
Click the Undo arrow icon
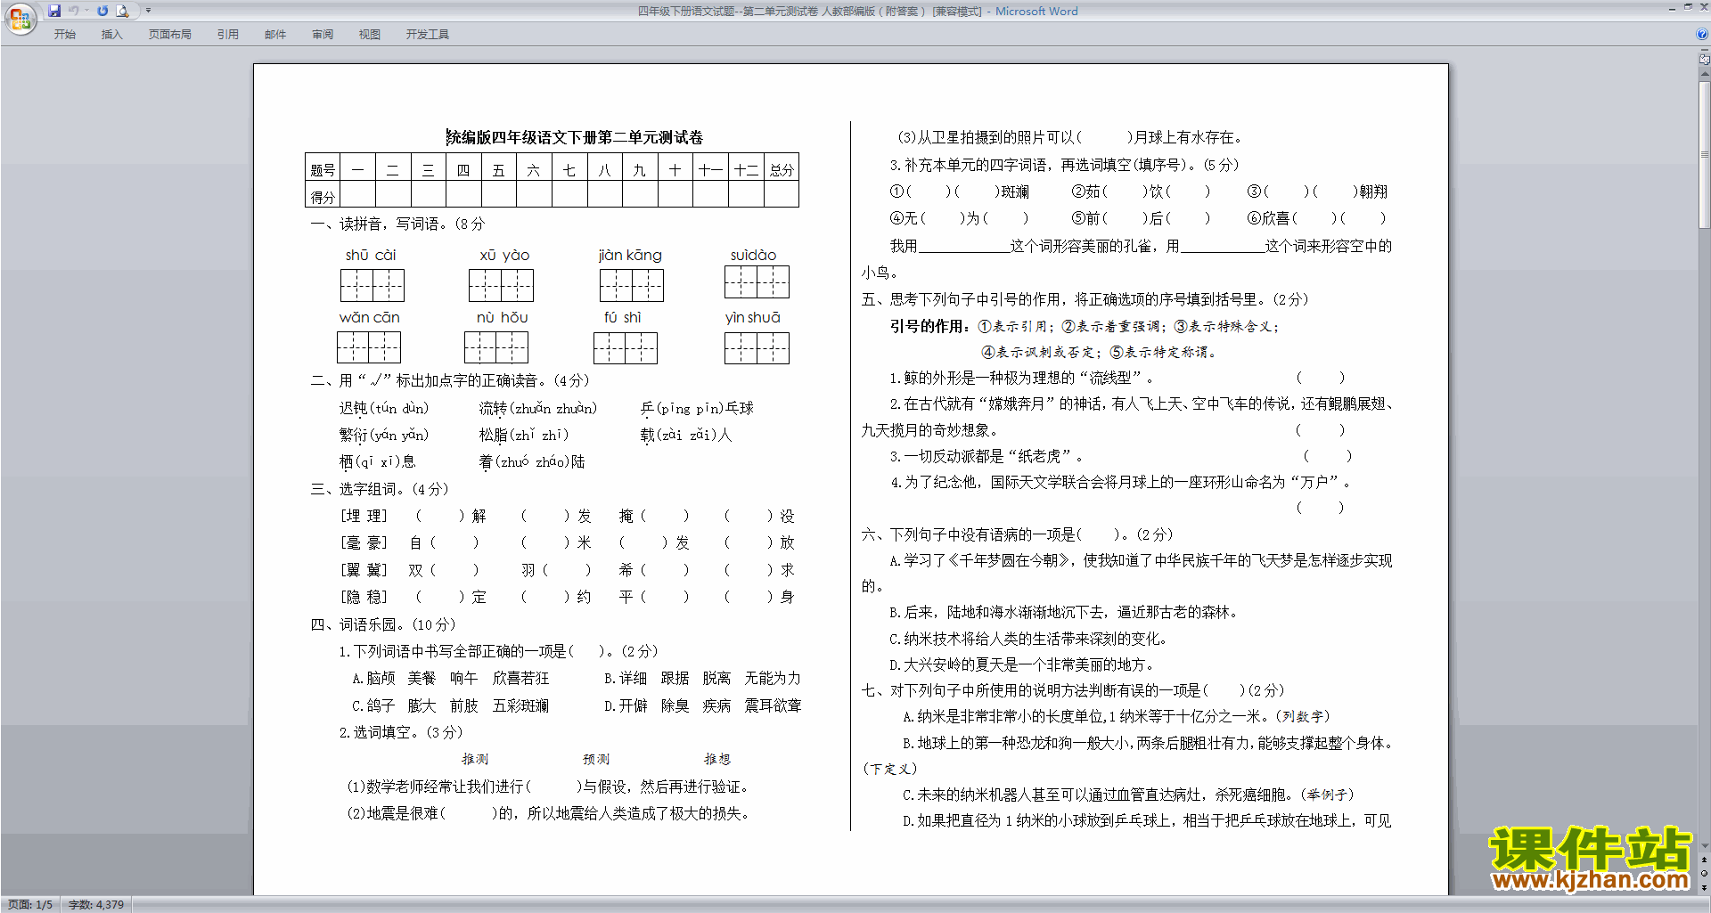(x=74, y=11)
